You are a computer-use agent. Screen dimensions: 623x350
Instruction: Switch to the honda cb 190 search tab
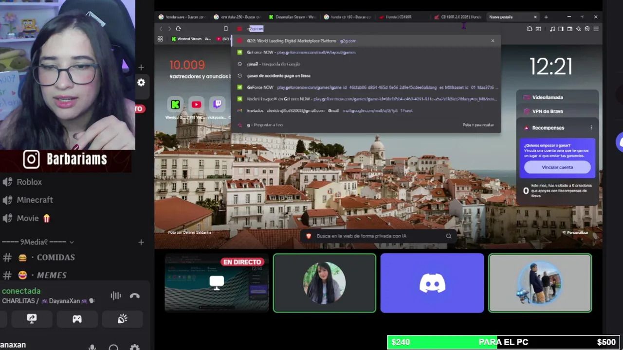tap(347, 17)
